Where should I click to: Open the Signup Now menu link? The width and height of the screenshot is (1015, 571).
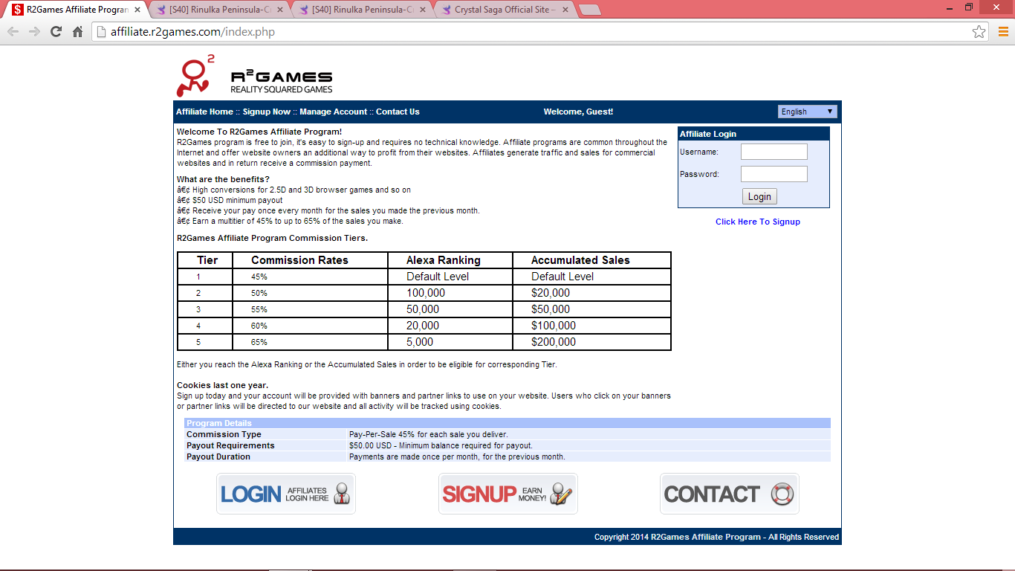coord(267,112)
